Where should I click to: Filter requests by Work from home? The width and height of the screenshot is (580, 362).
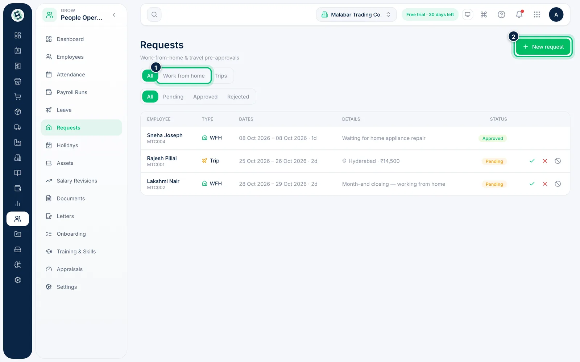point(184,76)
